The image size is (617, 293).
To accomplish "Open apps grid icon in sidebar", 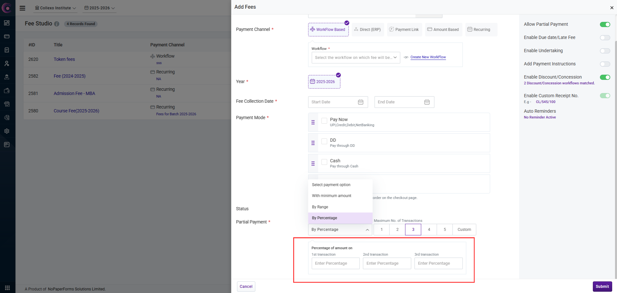I will pos(7,288).
